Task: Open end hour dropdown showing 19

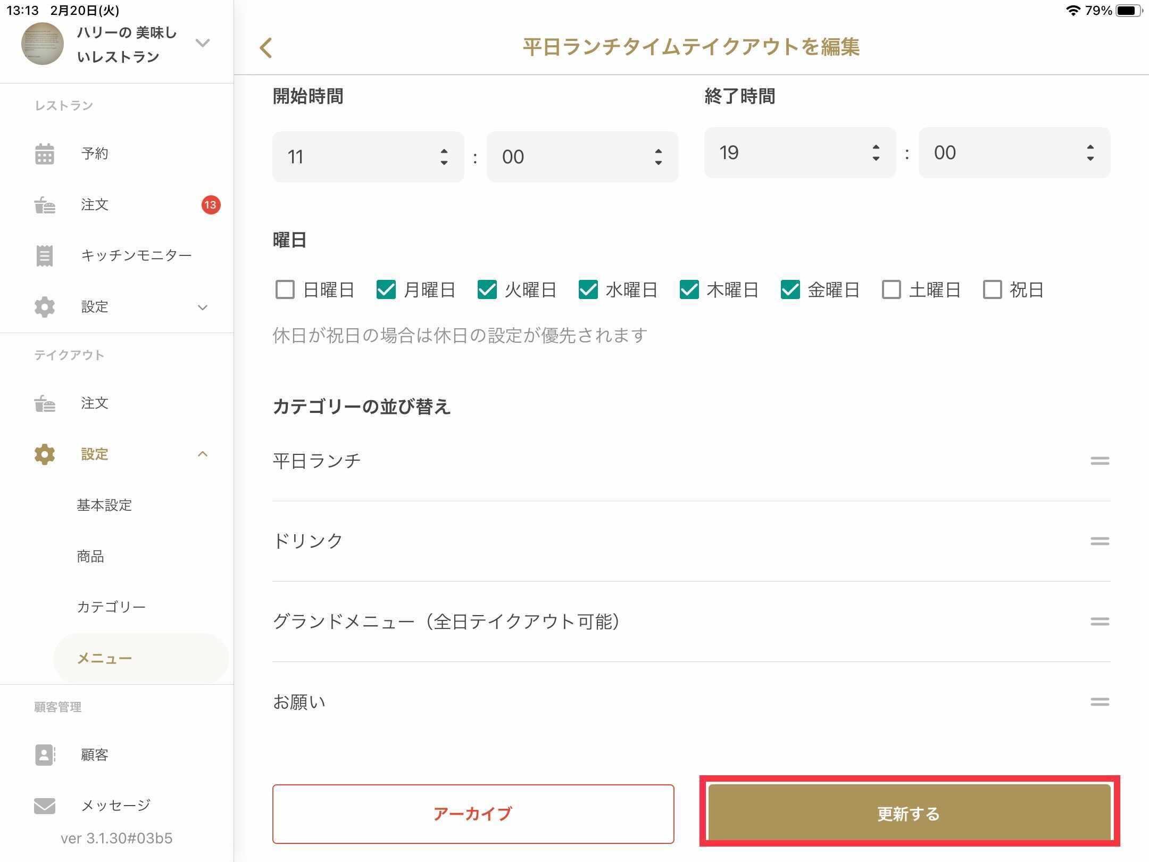Action: coord(800,153)
